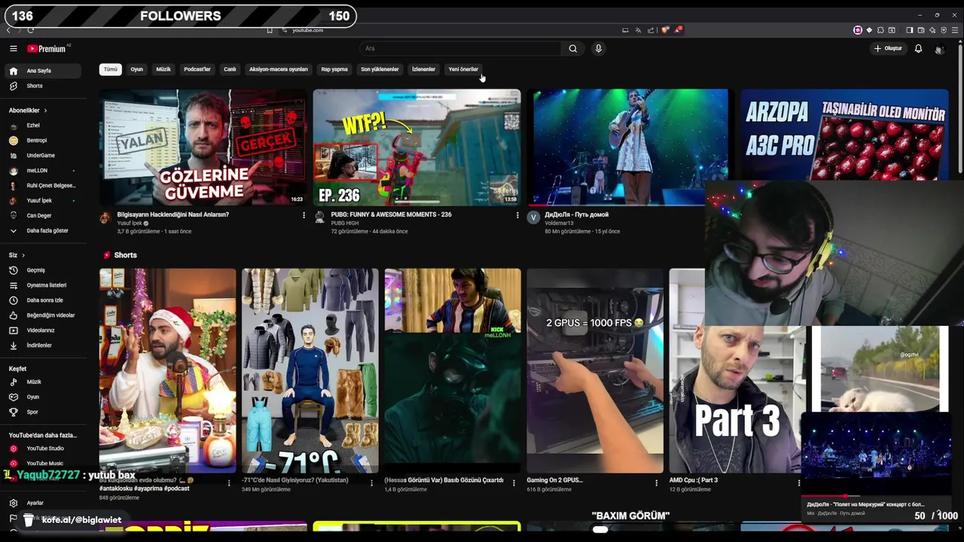Open the hamburger guide menu icon
The image size is (964, 542).
point(13,48)
